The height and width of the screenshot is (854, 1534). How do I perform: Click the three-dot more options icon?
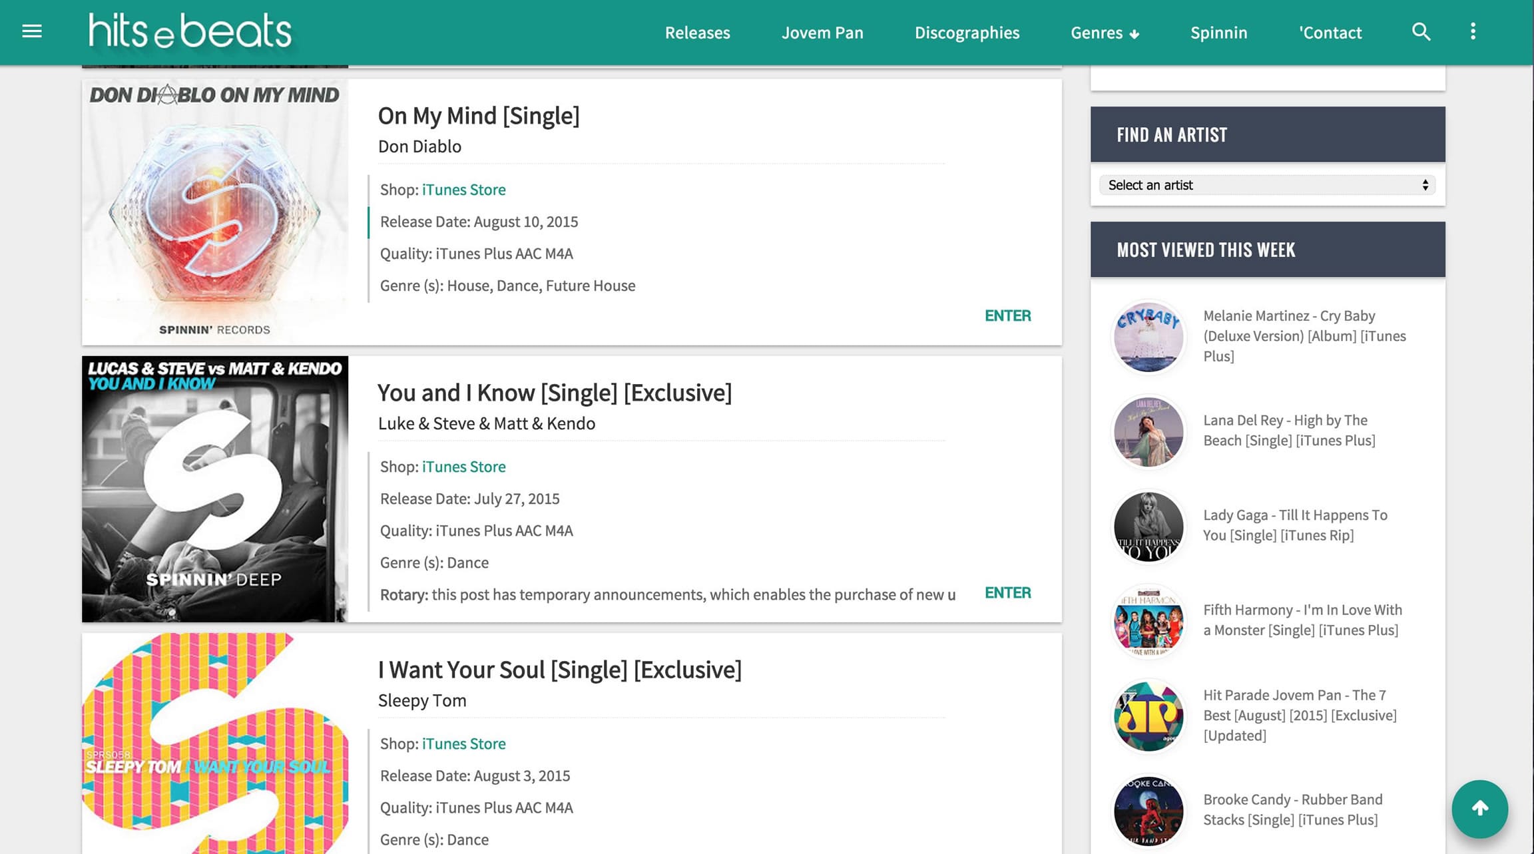pyautogui.click(x=1473, y=31)
